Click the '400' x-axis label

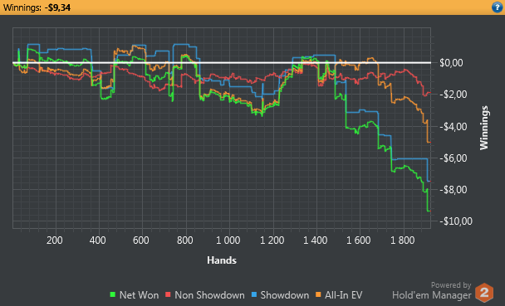coord(97,240)
